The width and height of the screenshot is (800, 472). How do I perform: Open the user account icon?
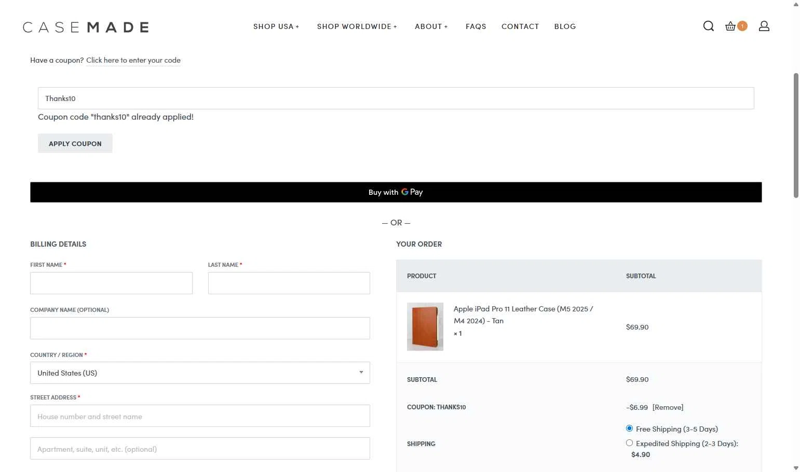point(764,26)
